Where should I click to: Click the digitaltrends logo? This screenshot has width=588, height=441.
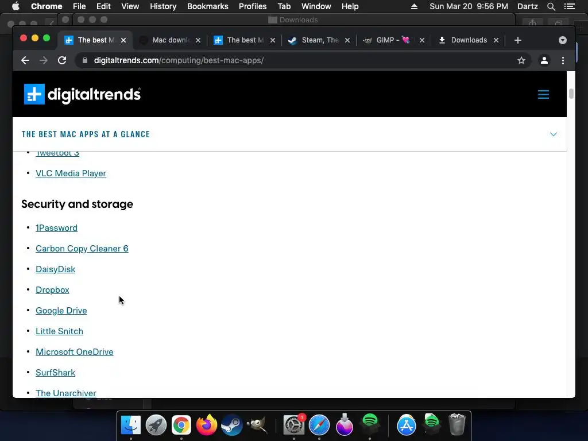pyautogui.click(x=82, y=94)
